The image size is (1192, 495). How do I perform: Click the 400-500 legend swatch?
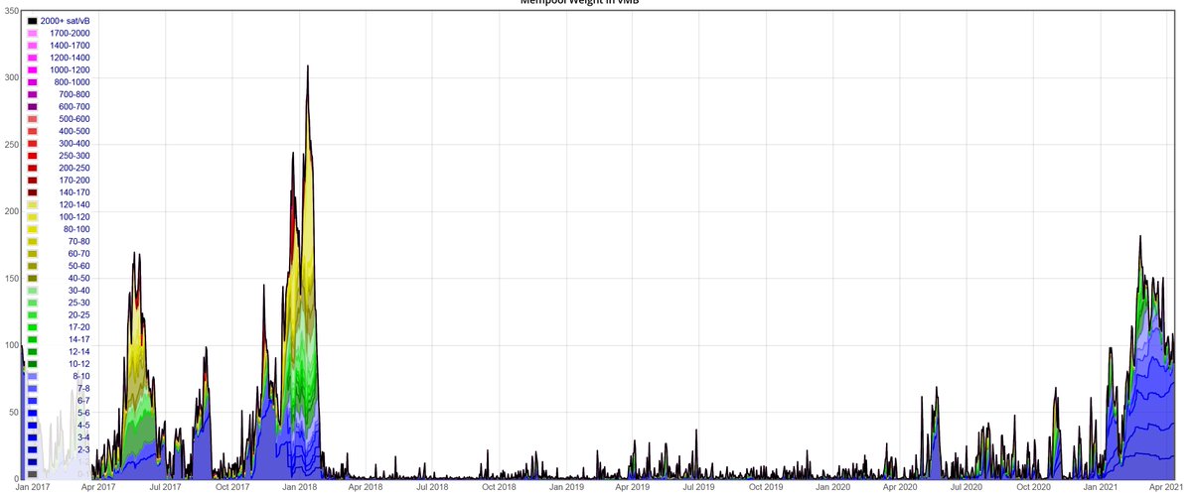[33, 131]
